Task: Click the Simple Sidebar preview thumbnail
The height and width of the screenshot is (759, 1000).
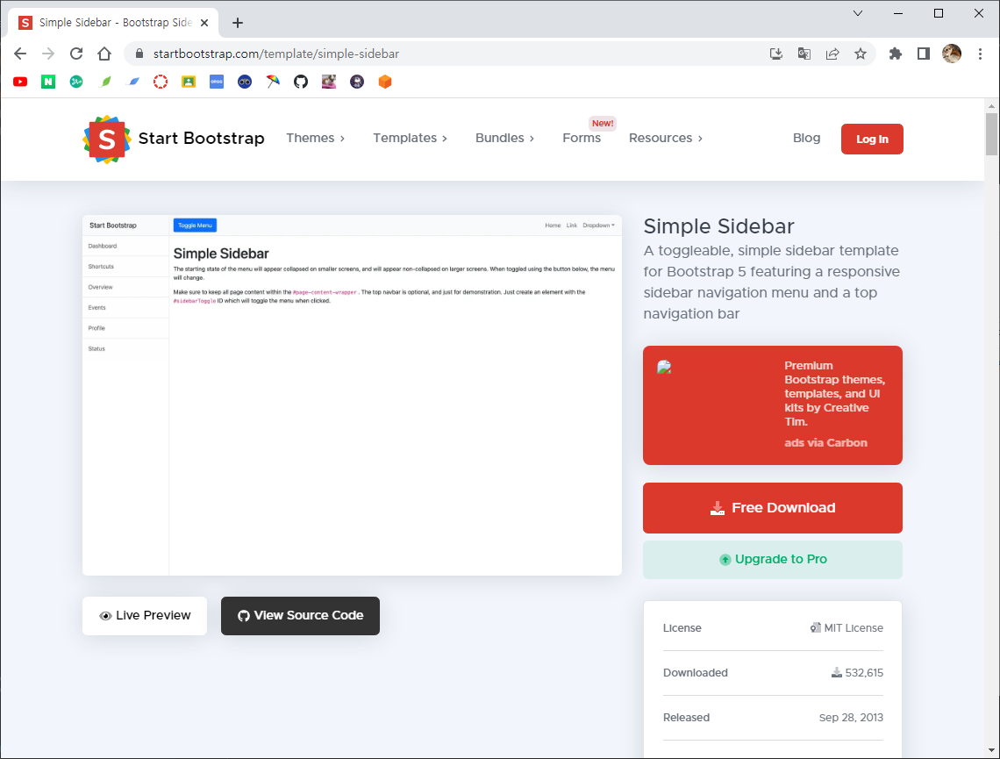Action: 352,396
